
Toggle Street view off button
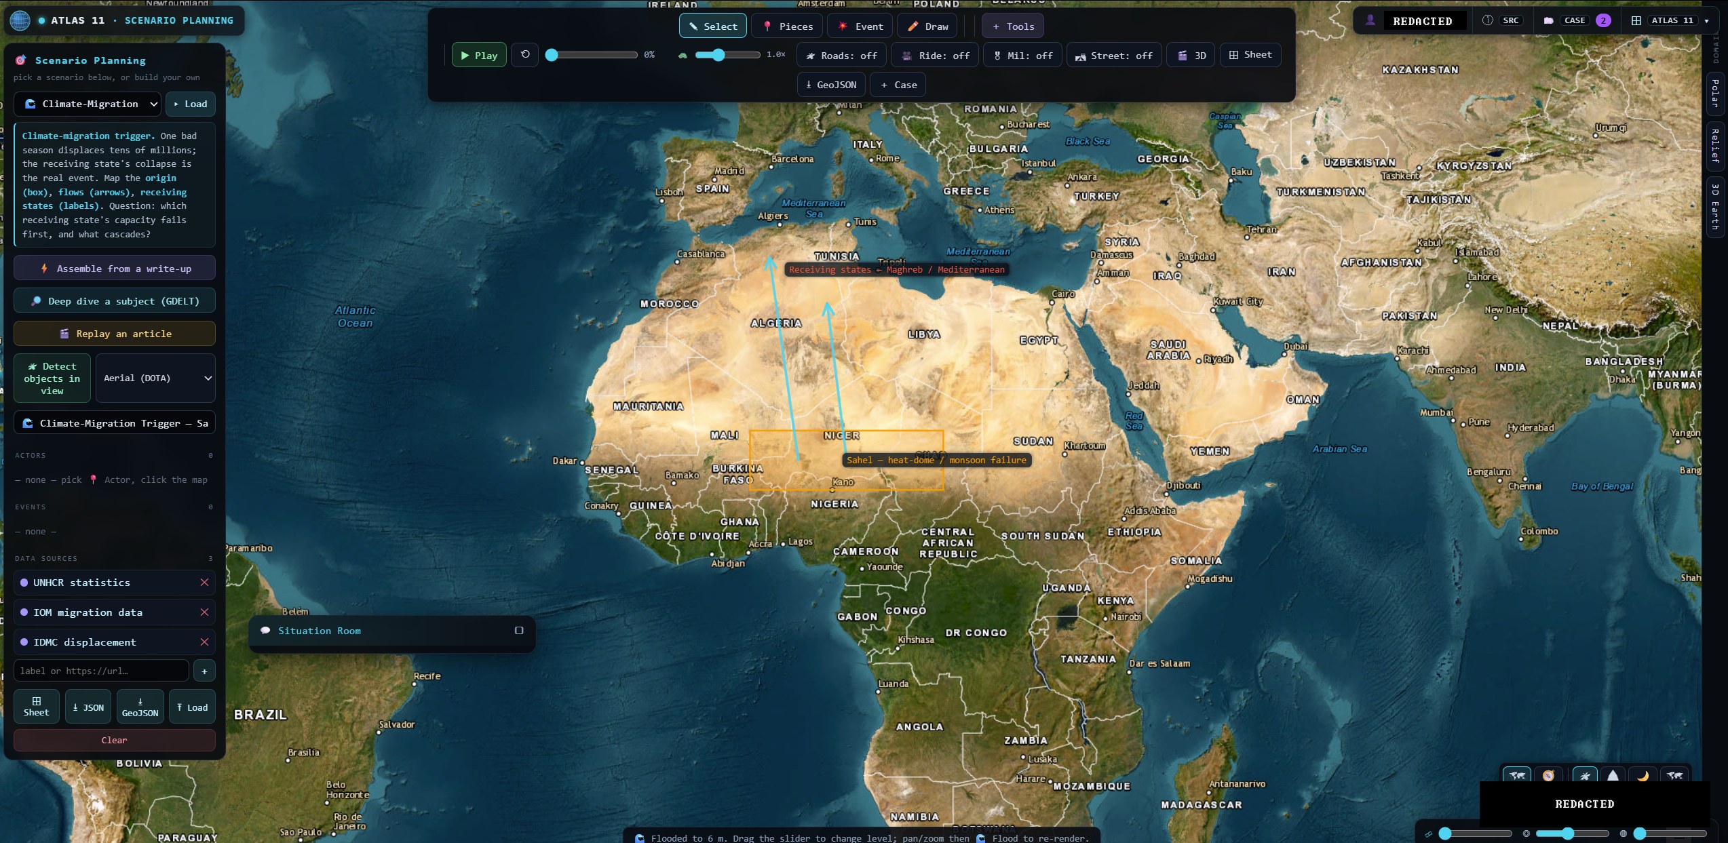tap(1114, 55)
